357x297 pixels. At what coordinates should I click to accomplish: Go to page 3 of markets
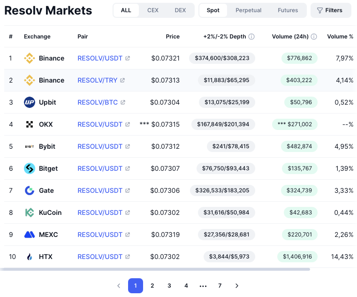pyautogui.click(x=169, y=286)
